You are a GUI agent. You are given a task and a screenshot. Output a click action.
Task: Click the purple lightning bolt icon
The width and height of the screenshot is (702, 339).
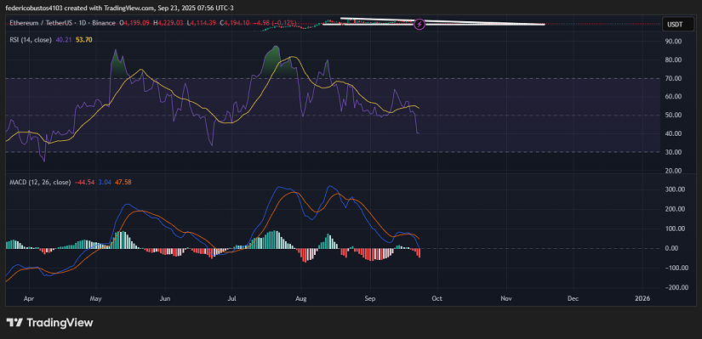point(419,24)
